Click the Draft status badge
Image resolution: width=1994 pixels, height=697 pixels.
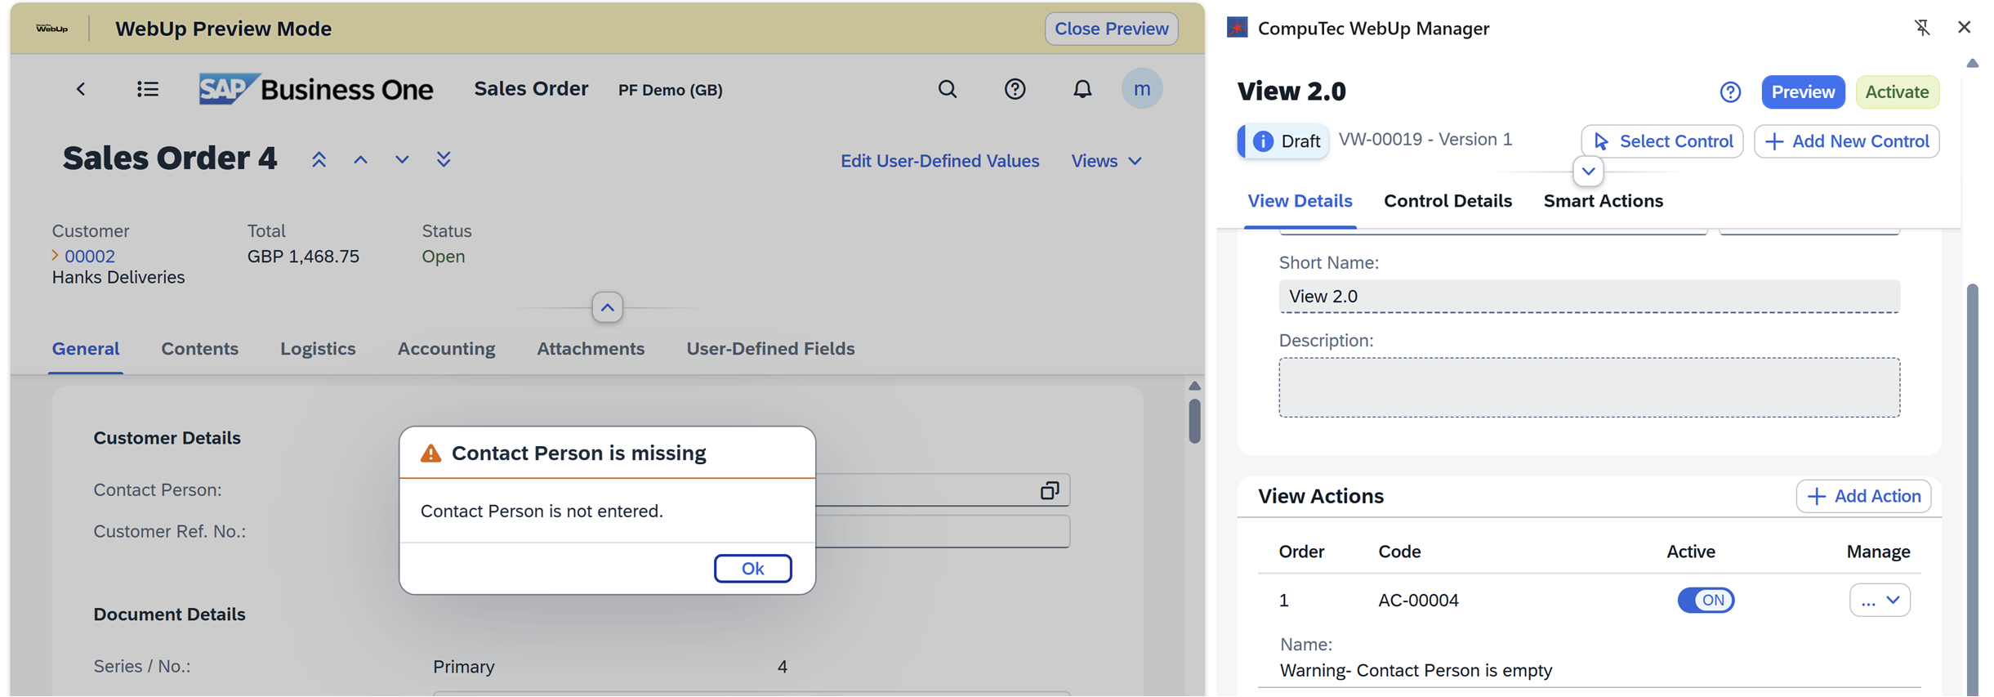tap(1284, 141)
